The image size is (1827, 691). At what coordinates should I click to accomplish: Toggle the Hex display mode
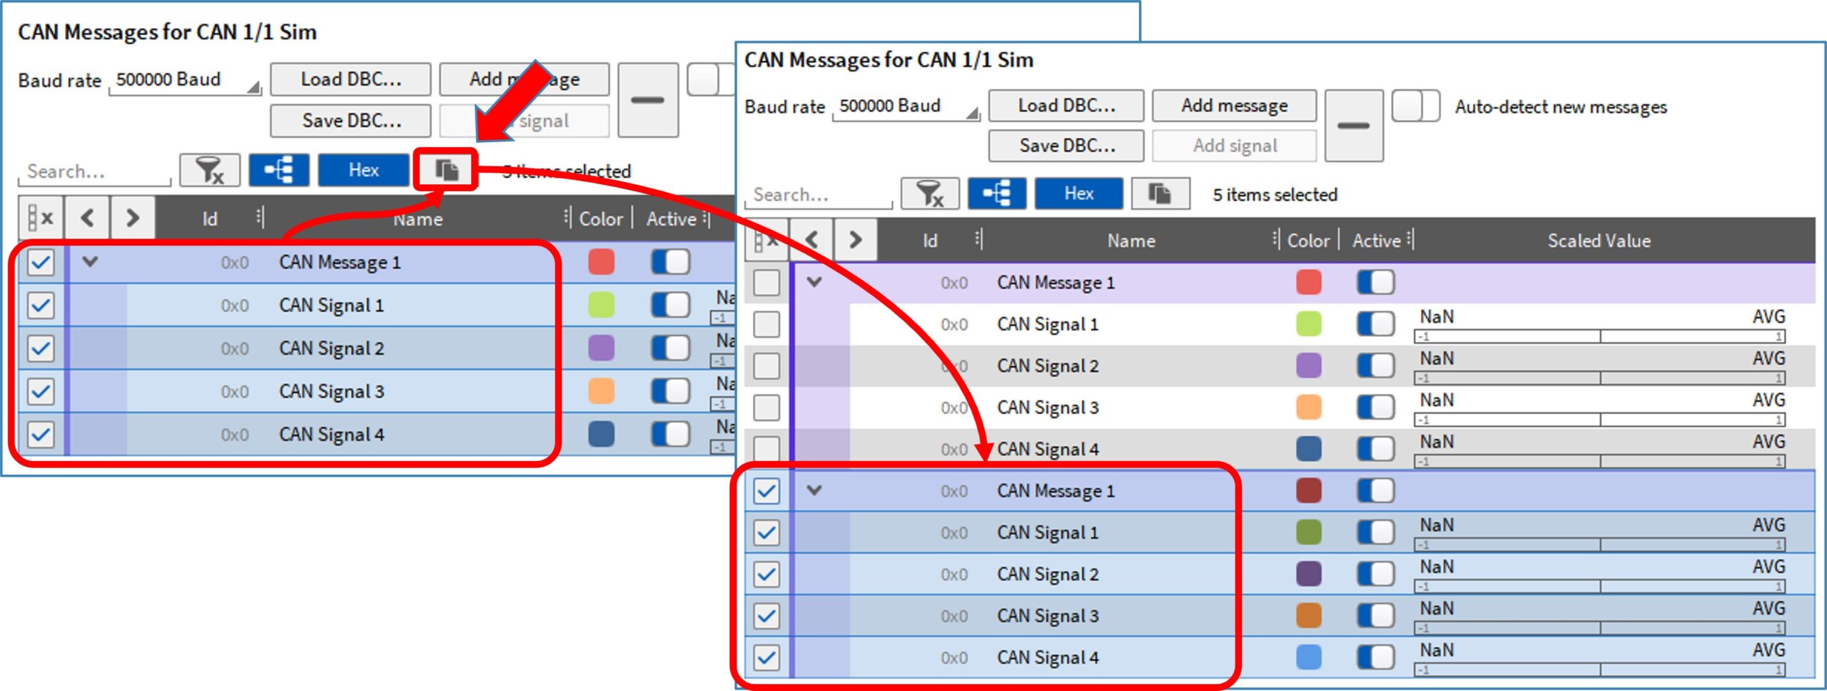(1078, 193)
